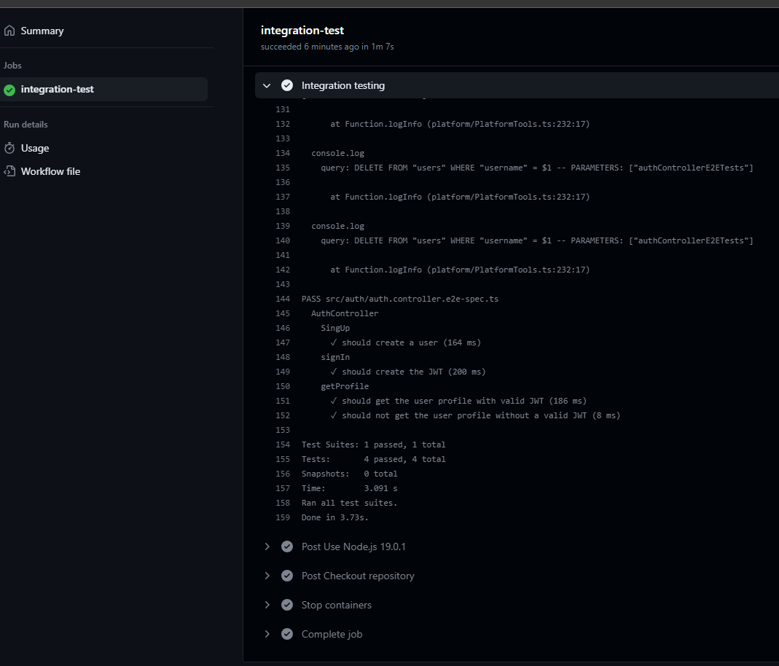Click log line number 140
779x666 pixels.
click(x=283, y=240)
